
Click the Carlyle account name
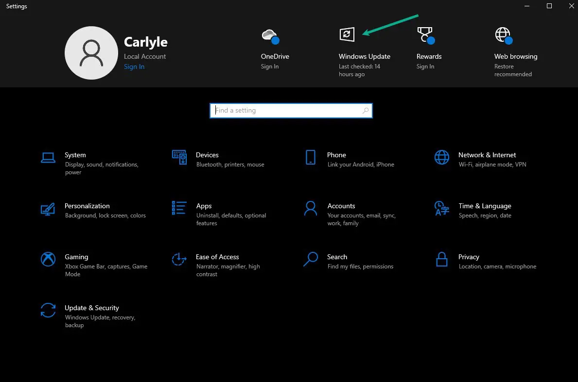146,42
